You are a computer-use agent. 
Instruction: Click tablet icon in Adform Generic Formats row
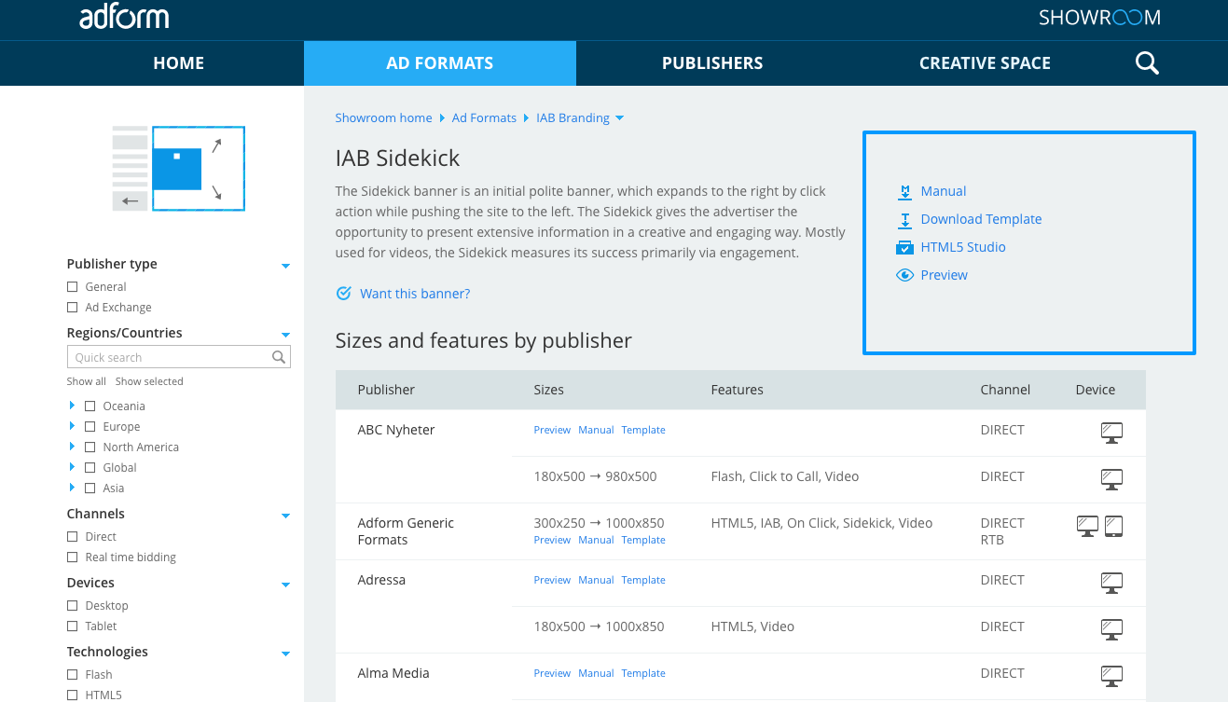tap(1113, 526)
